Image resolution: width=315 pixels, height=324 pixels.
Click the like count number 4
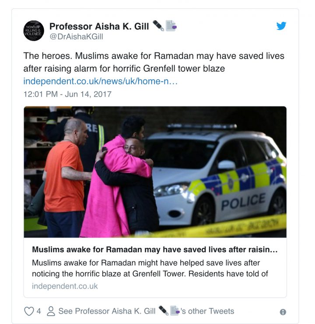pos(38,311)
